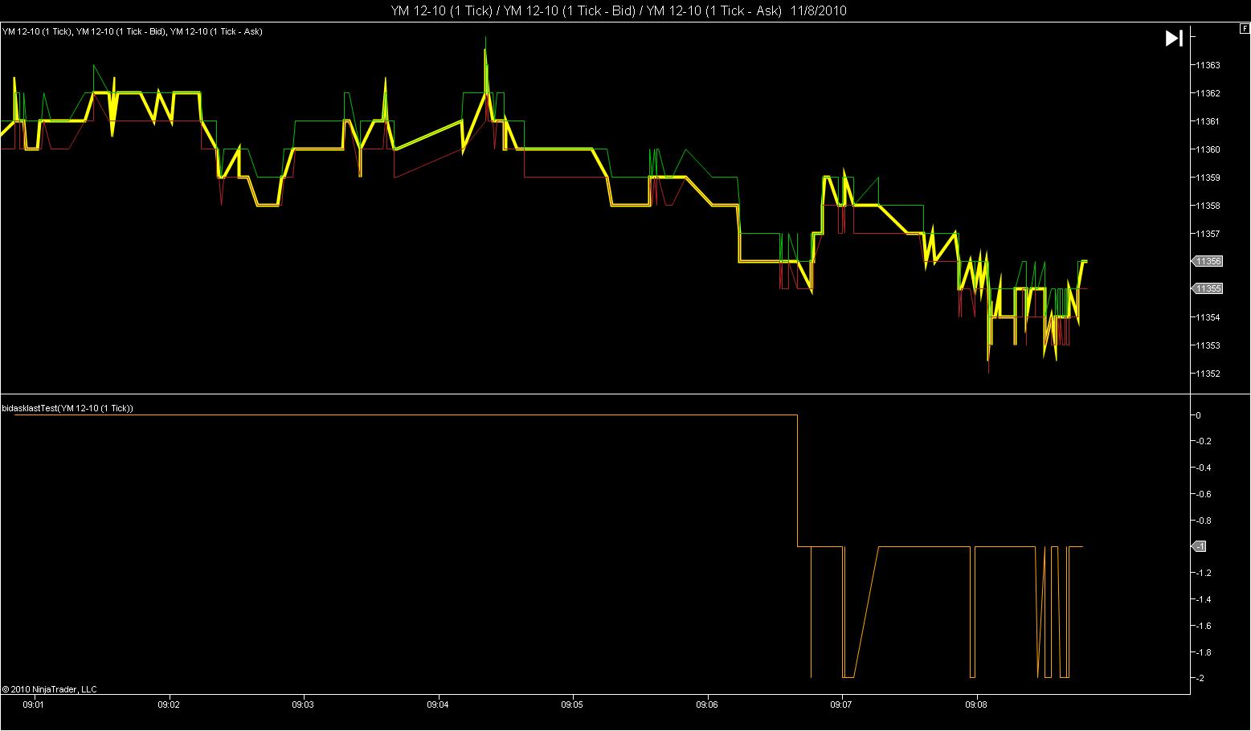Click the -0.6 indicator axis label
1251x731 pixels.
1203,494
